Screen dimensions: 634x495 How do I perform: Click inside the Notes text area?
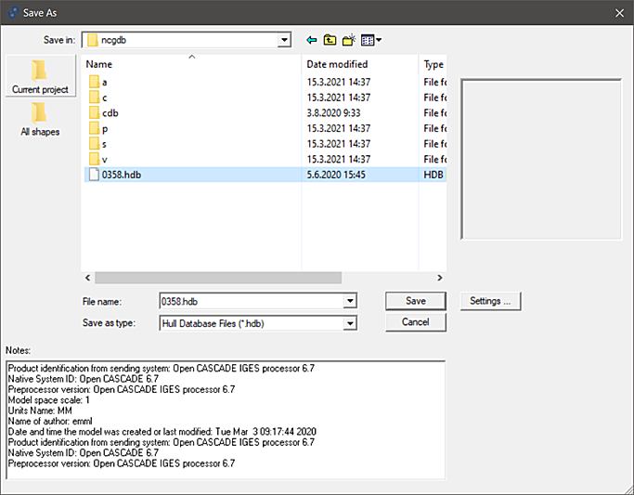click(226, 420)
